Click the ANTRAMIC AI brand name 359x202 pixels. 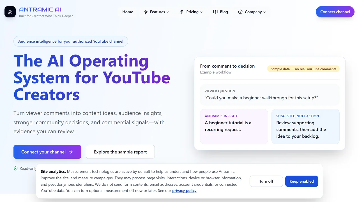tap(40, 10)
